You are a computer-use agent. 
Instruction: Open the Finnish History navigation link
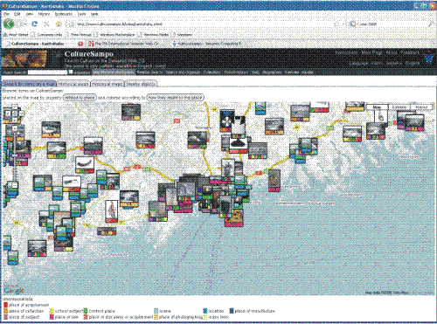pos(236,72)
